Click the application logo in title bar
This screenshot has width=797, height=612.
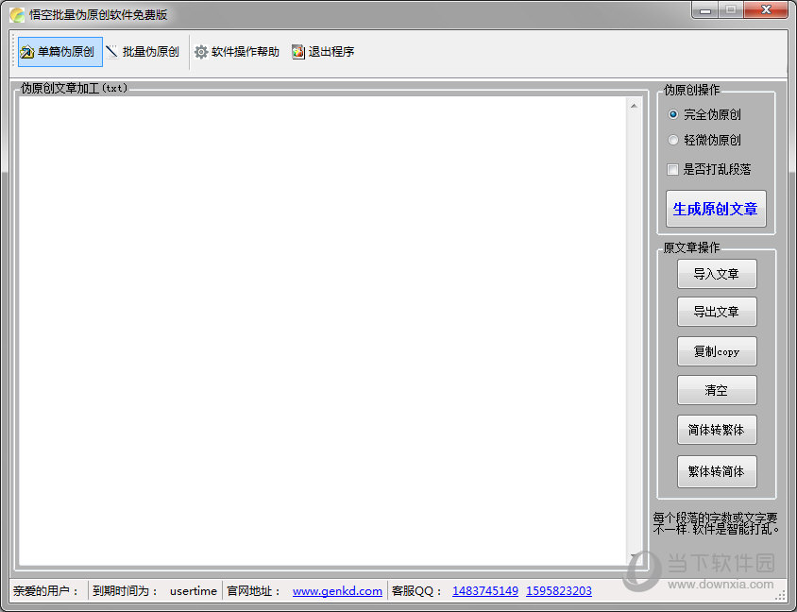(17, 15)
